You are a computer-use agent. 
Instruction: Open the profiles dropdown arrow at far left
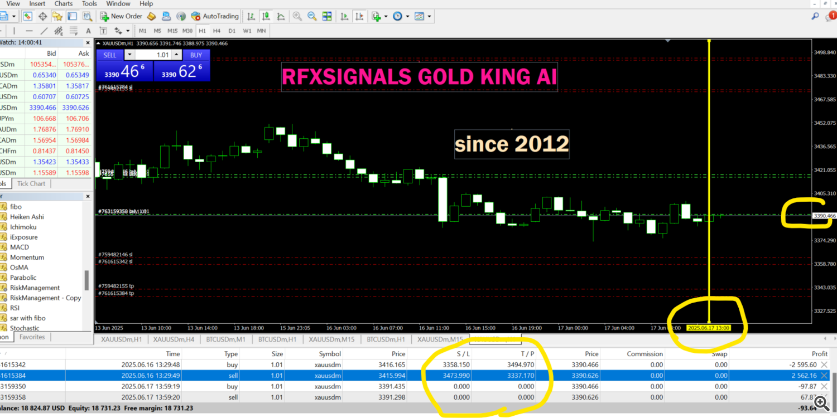click(x=14, y=16)
